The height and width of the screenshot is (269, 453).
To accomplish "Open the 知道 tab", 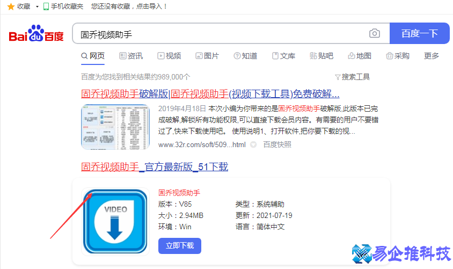I will coord(245,56).
